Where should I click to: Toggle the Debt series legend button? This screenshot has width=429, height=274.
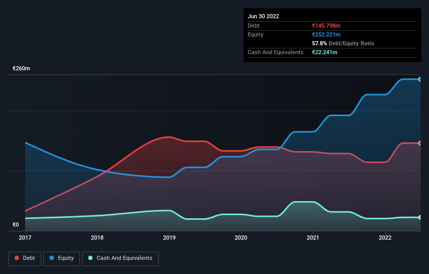pyautogui.click(x=25, y=258)
